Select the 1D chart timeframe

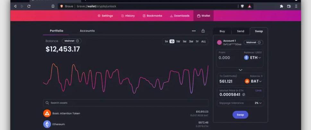(x=172, y=42)
